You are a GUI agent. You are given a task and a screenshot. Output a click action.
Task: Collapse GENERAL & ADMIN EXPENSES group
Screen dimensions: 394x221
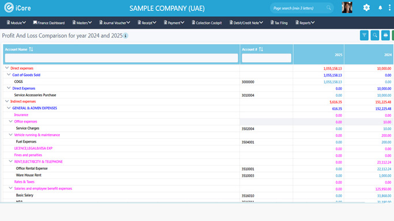coord(9,108)
